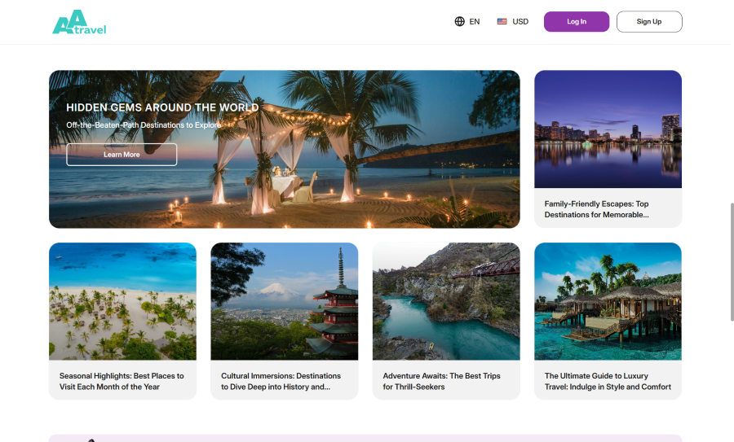This screenshot has width=734, height=442.
Task: Click the page vertical scrollbar thumb
Action: (732, 262)
